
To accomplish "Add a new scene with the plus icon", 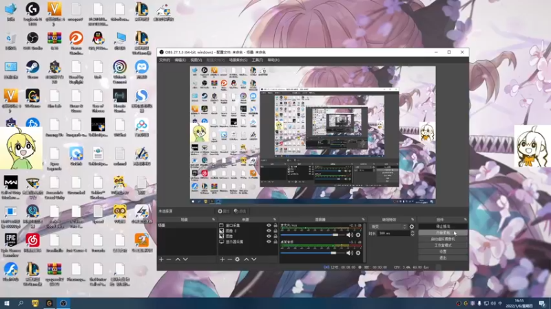I will click(x=161, y=260).
